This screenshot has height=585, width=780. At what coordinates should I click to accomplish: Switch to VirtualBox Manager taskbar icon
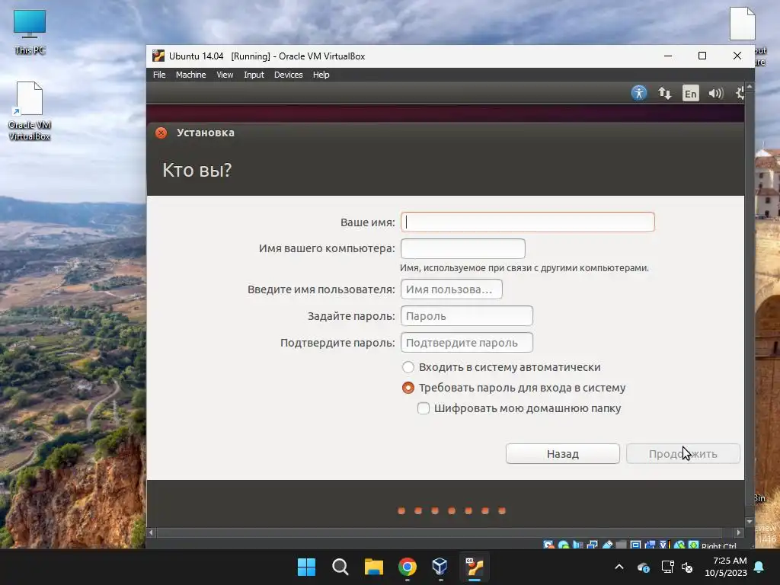click(440, 567)
